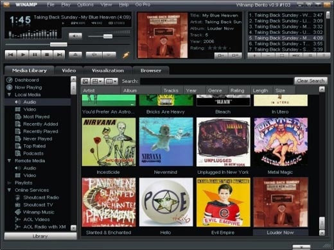Open the File menu
This screenshot has width=334, height=250.
[51, 4]
